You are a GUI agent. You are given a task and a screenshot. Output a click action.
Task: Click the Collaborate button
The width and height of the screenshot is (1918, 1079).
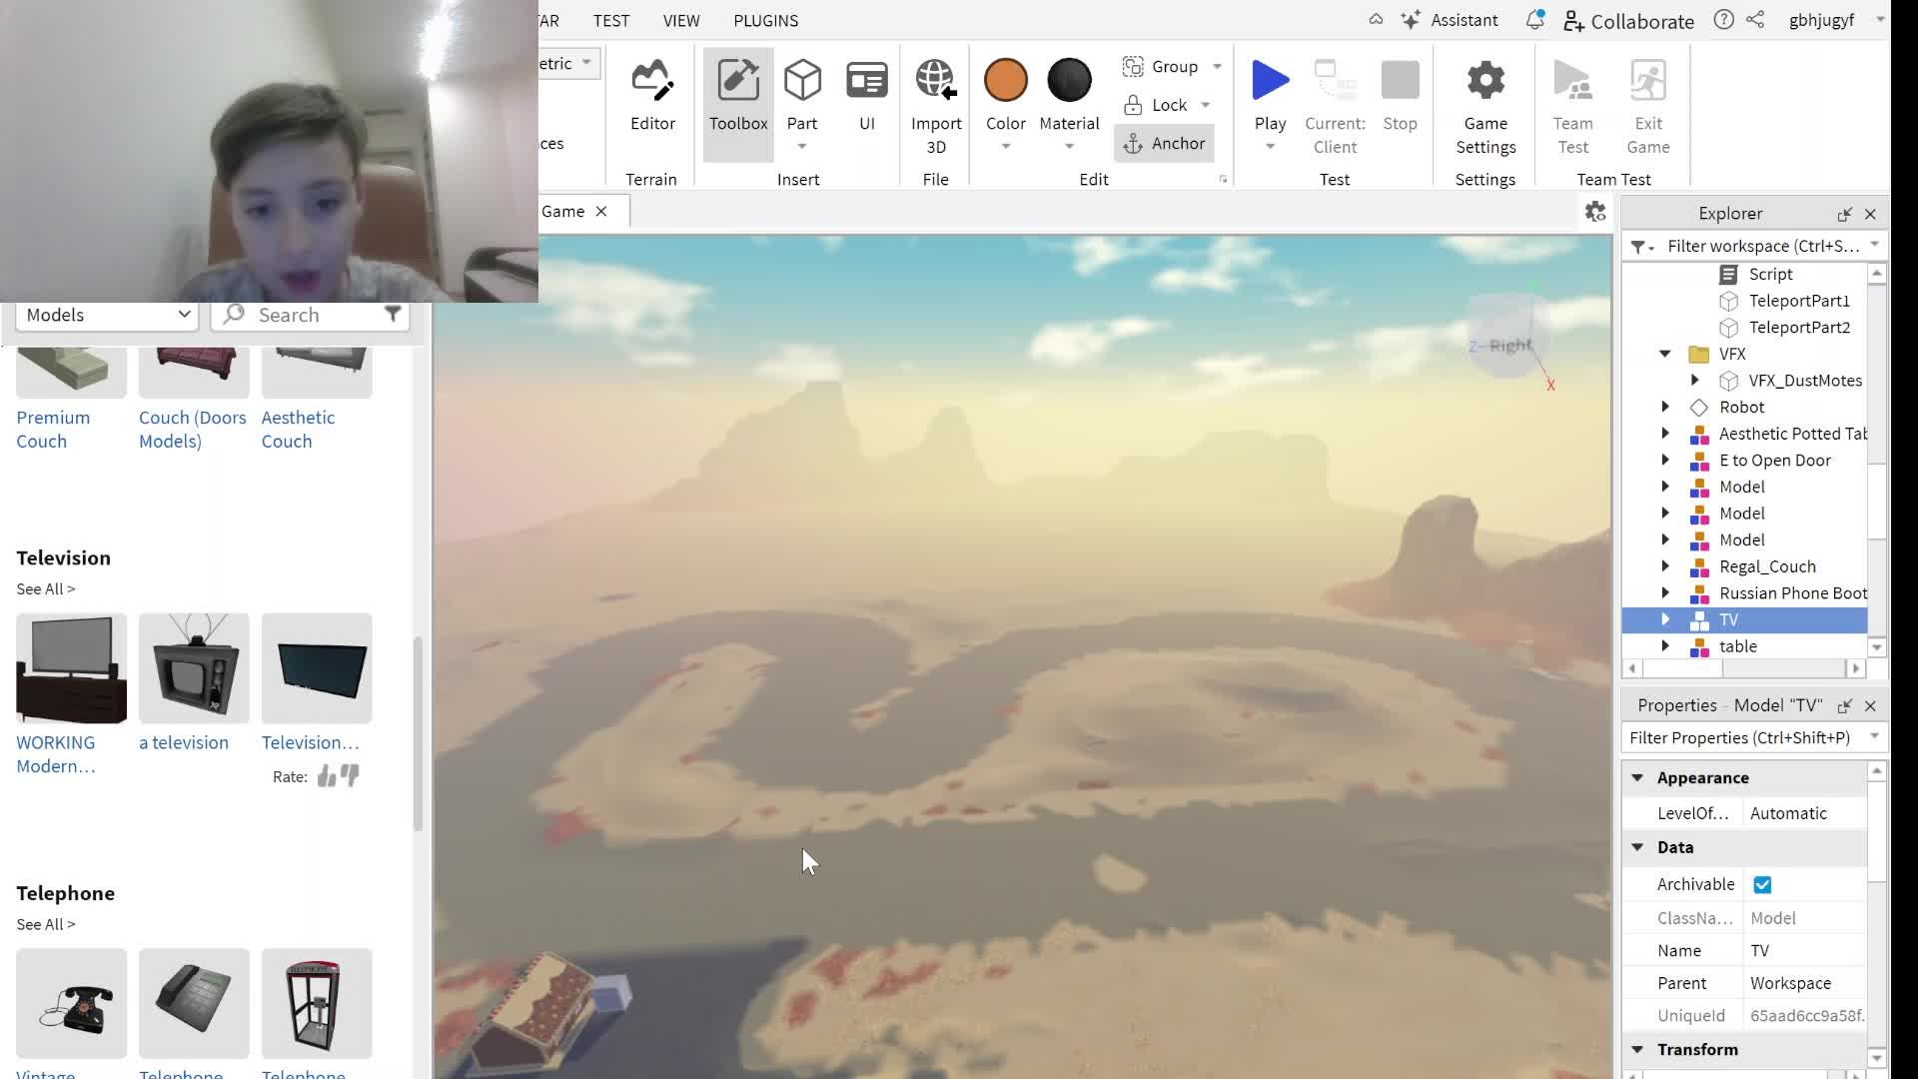[1629, 21]
